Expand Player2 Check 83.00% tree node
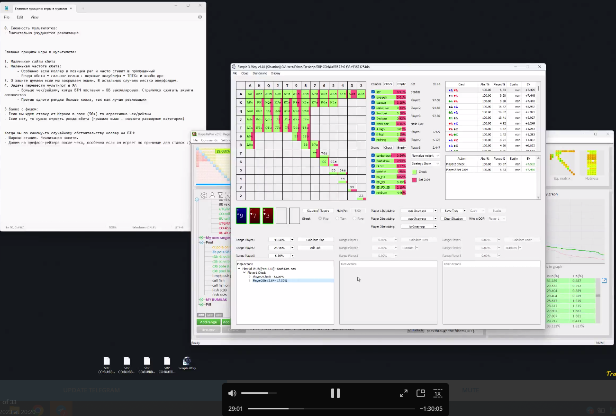The image size is (616, 416). tap(250, 277)
